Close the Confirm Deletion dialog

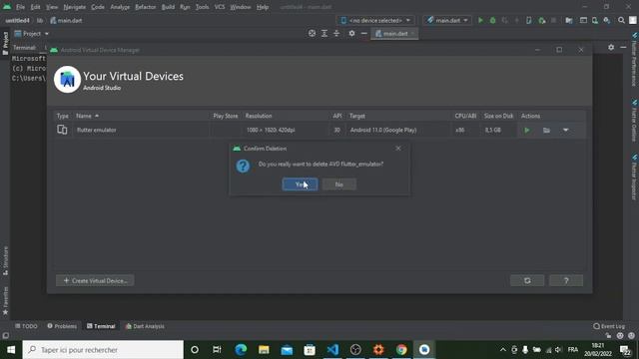[398, 149]
